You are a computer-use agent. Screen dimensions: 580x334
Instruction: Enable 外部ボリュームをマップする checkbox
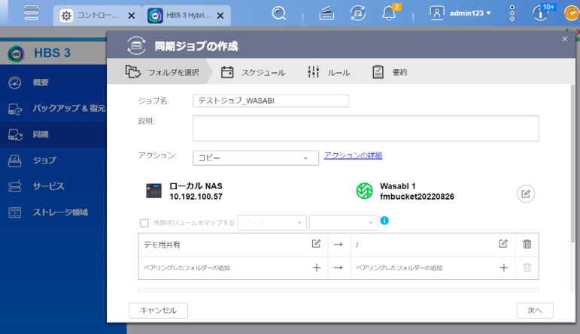pyautogui.click(x=144, y=222)
